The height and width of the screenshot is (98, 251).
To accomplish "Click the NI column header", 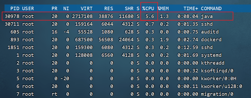I will click(x=66, y=9).
